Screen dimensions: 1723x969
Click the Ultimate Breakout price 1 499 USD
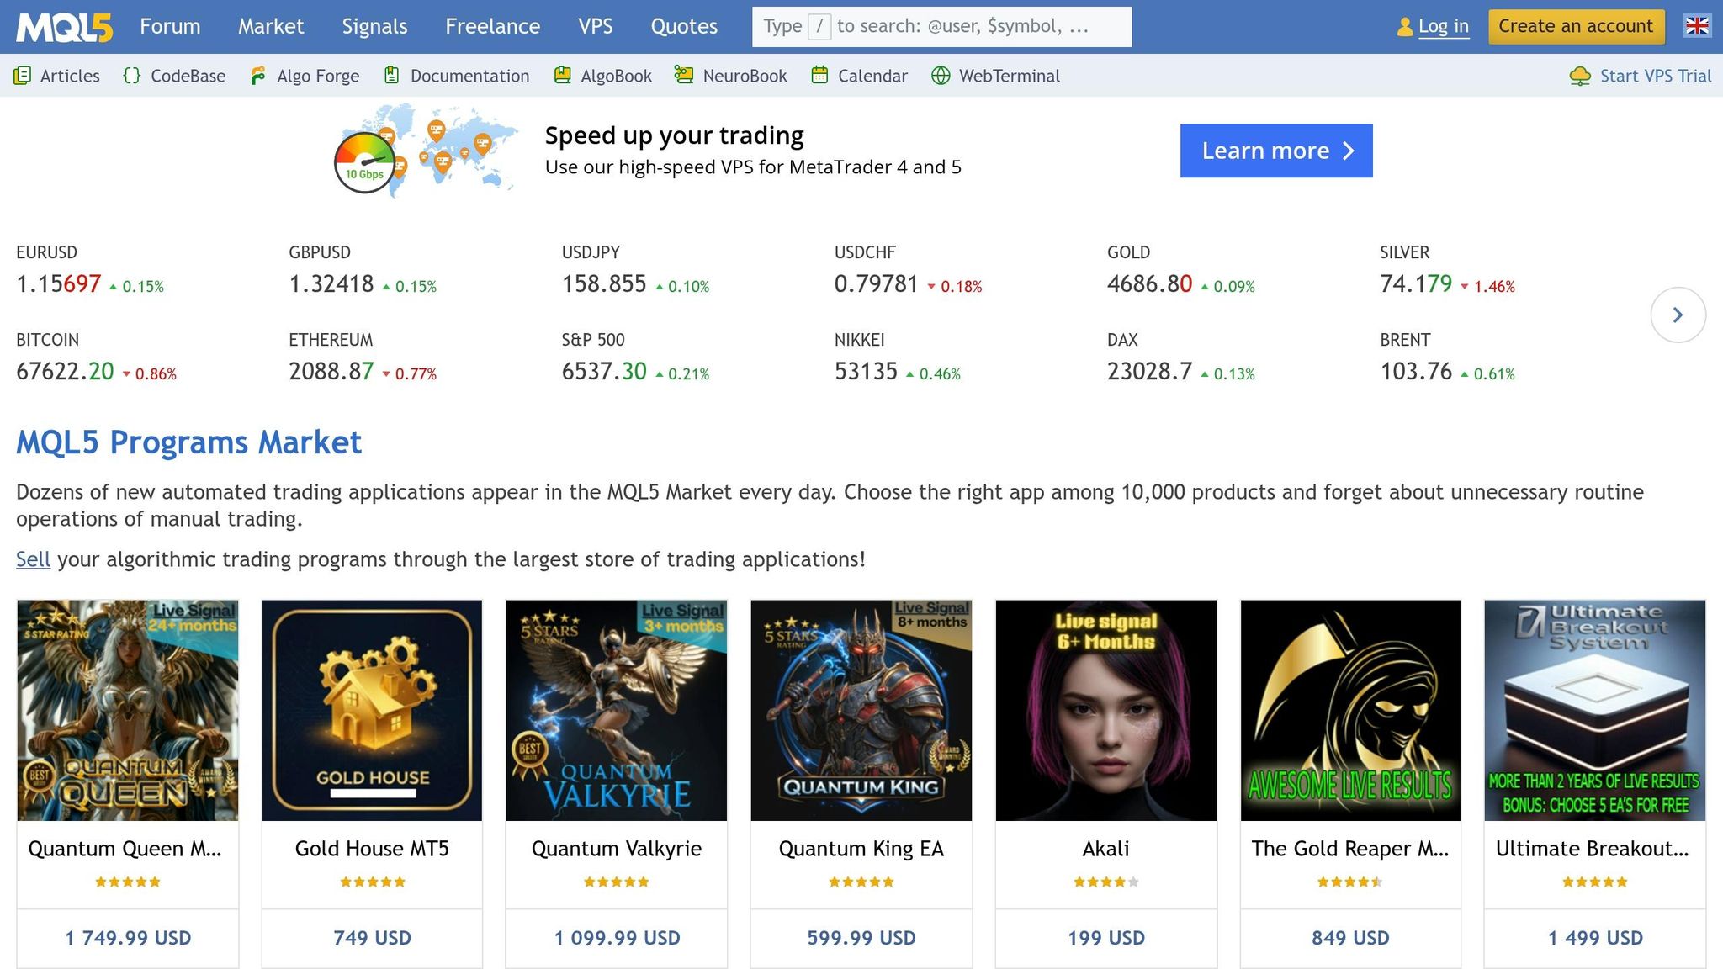pyautogui.click(x=1595, y=938)
